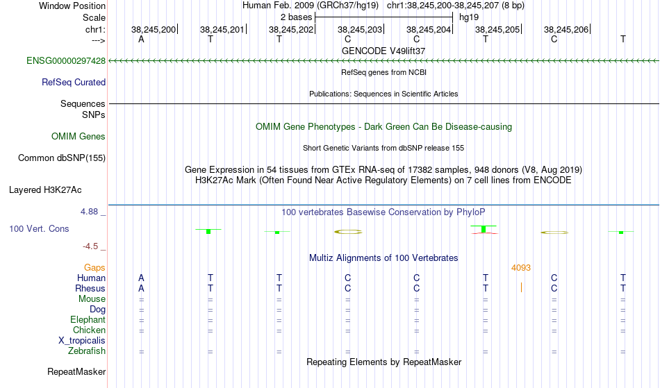Click the orange Gaps label

(94, 268)
